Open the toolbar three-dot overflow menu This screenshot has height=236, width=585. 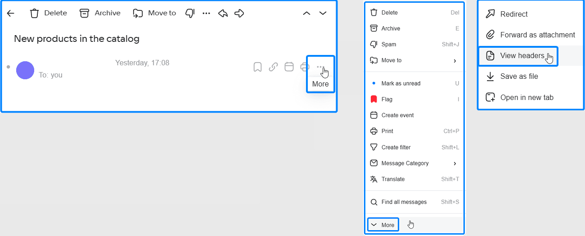pyautogui.click(x=206, y=13)
